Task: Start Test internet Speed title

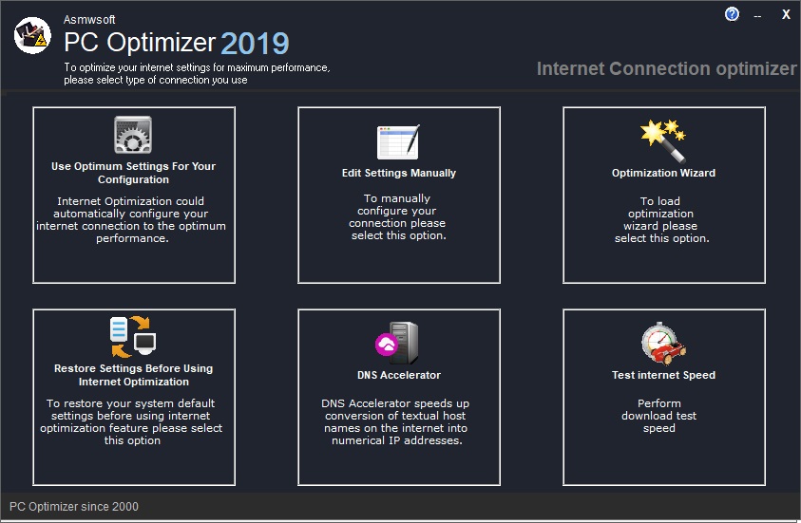Action: click(x=663, y=375)
